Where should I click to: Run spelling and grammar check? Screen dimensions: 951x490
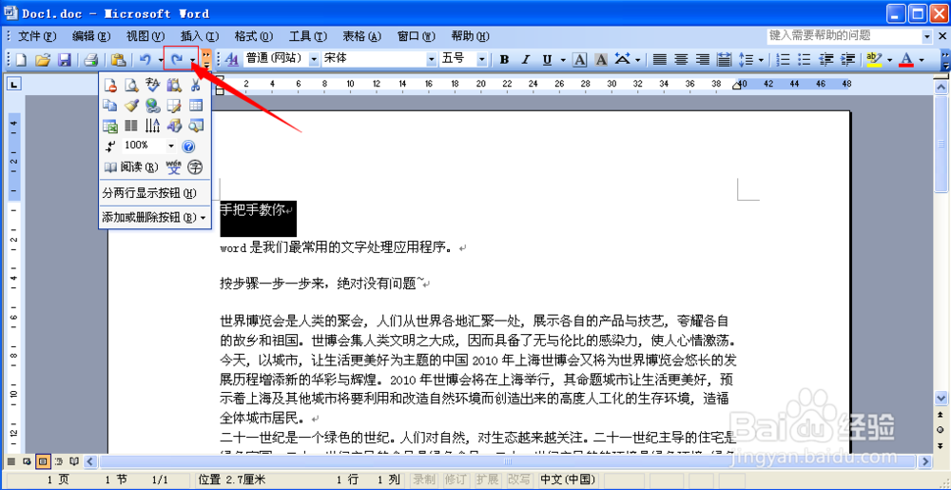[x=152, y=86]
